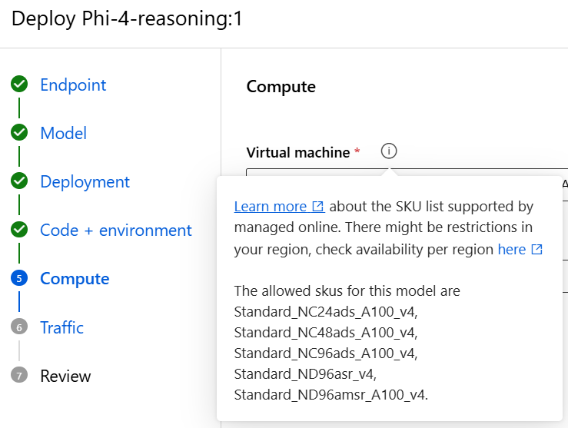Click external link icon next to Learn more
568x428 pixels.
(317, 207)
